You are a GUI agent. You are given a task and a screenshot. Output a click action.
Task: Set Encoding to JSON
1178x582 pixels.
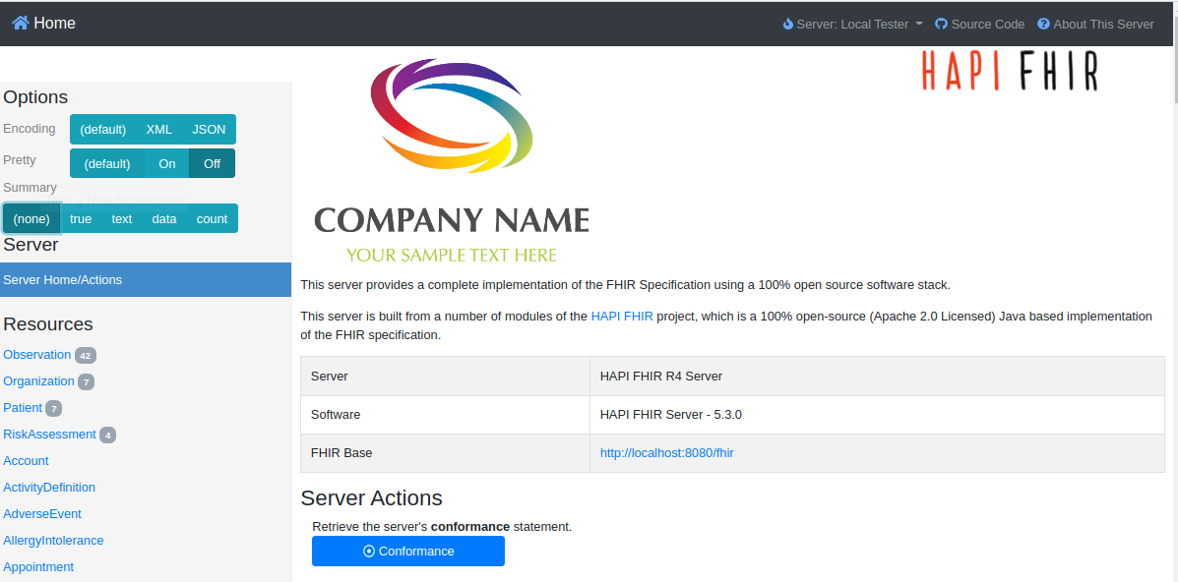pos(209,129)
